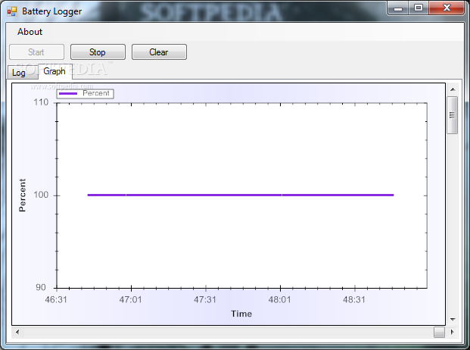Close the Battery Logger window
The width and height of the screenshot is (470, 350).
[447, 8]
